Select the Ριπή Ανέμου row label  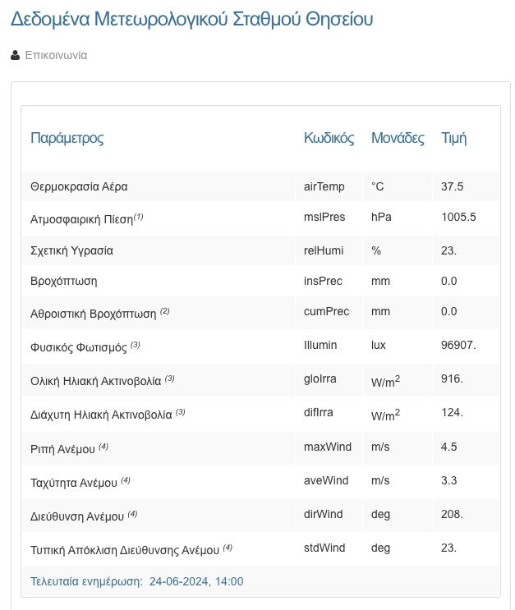click(x=62, y=449)
